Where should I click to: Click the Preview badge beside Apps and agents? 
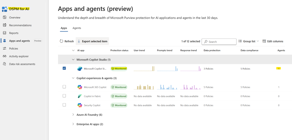38,41
